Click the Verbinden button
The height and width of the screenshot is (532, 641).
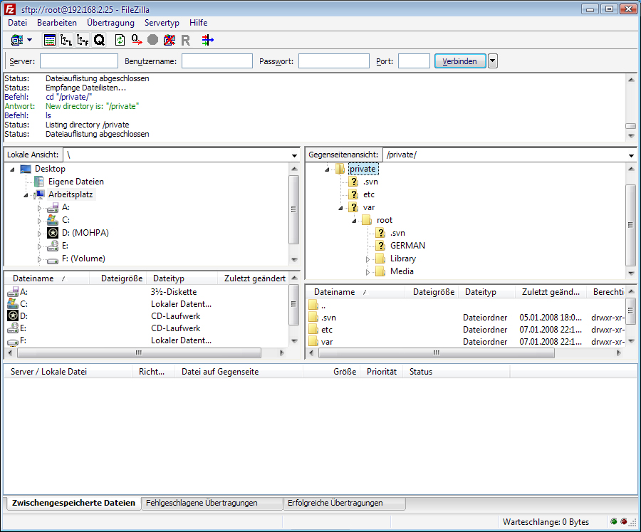(460, 61)
